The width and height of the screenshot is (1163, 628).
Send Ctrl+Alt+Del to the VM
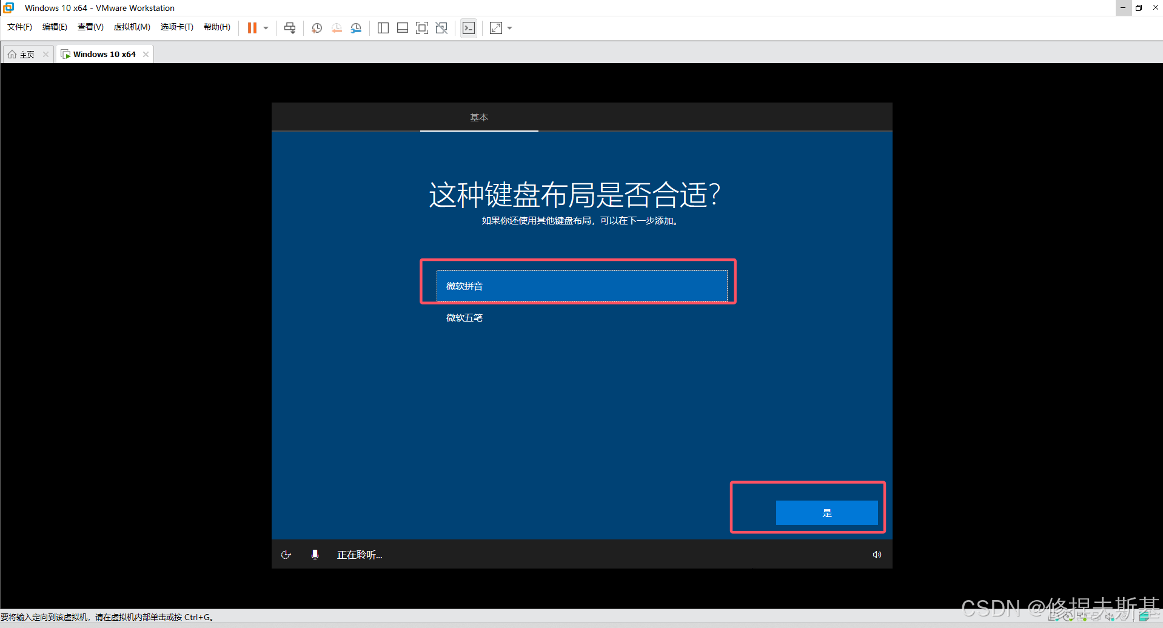(x=290, y=28)
